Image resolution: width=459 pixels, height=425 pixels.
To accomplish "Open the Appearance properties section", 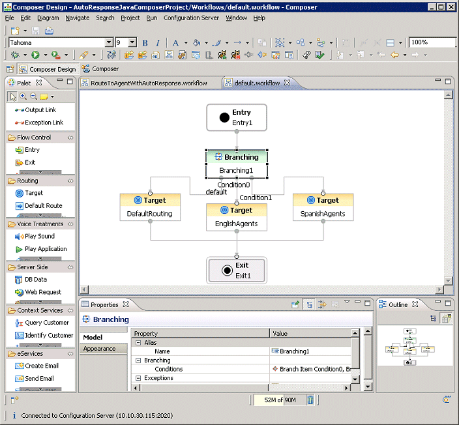I will [99, 349].
